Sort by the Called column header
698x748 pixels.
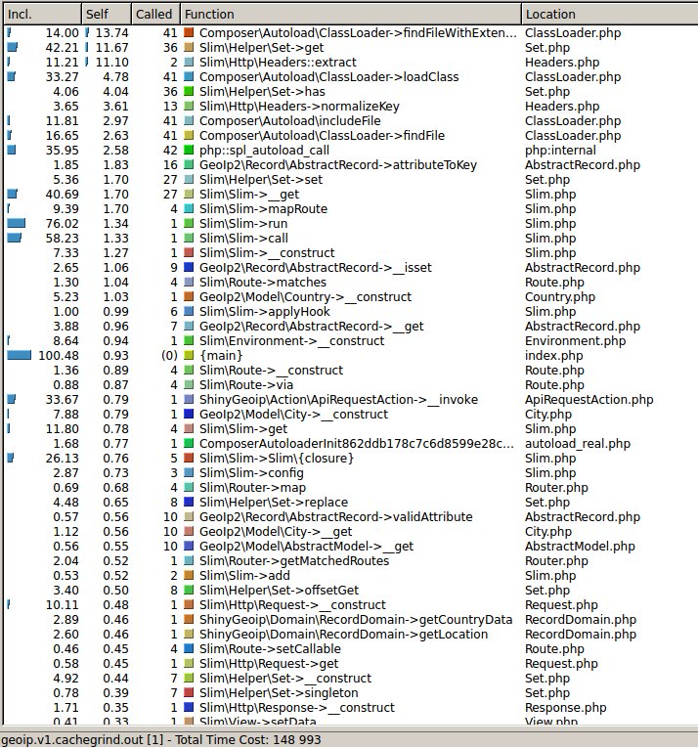tap(155, 15)
